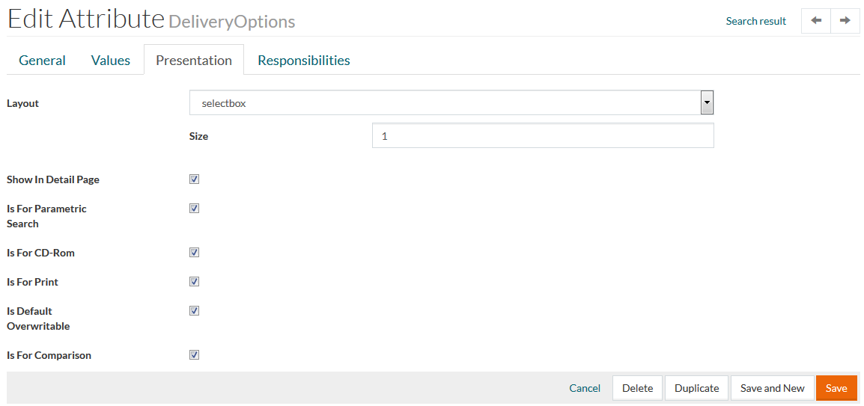Image resolution: width=864 pixels, height=406 pixels.
Task: Switch to the General tab
Action: click(x=42, y=61)
